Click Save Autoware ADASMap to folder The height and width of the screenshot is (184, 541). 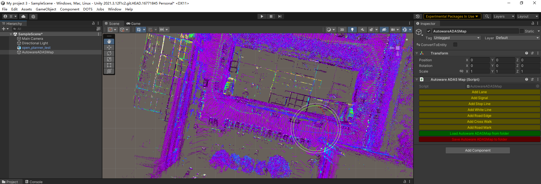click(479, 139)
